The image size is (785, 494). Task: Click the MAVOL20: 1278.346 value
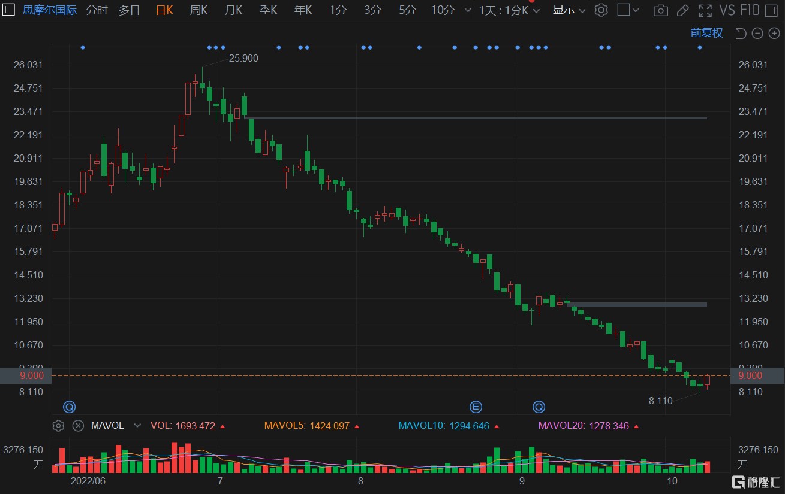coord(584,426)
